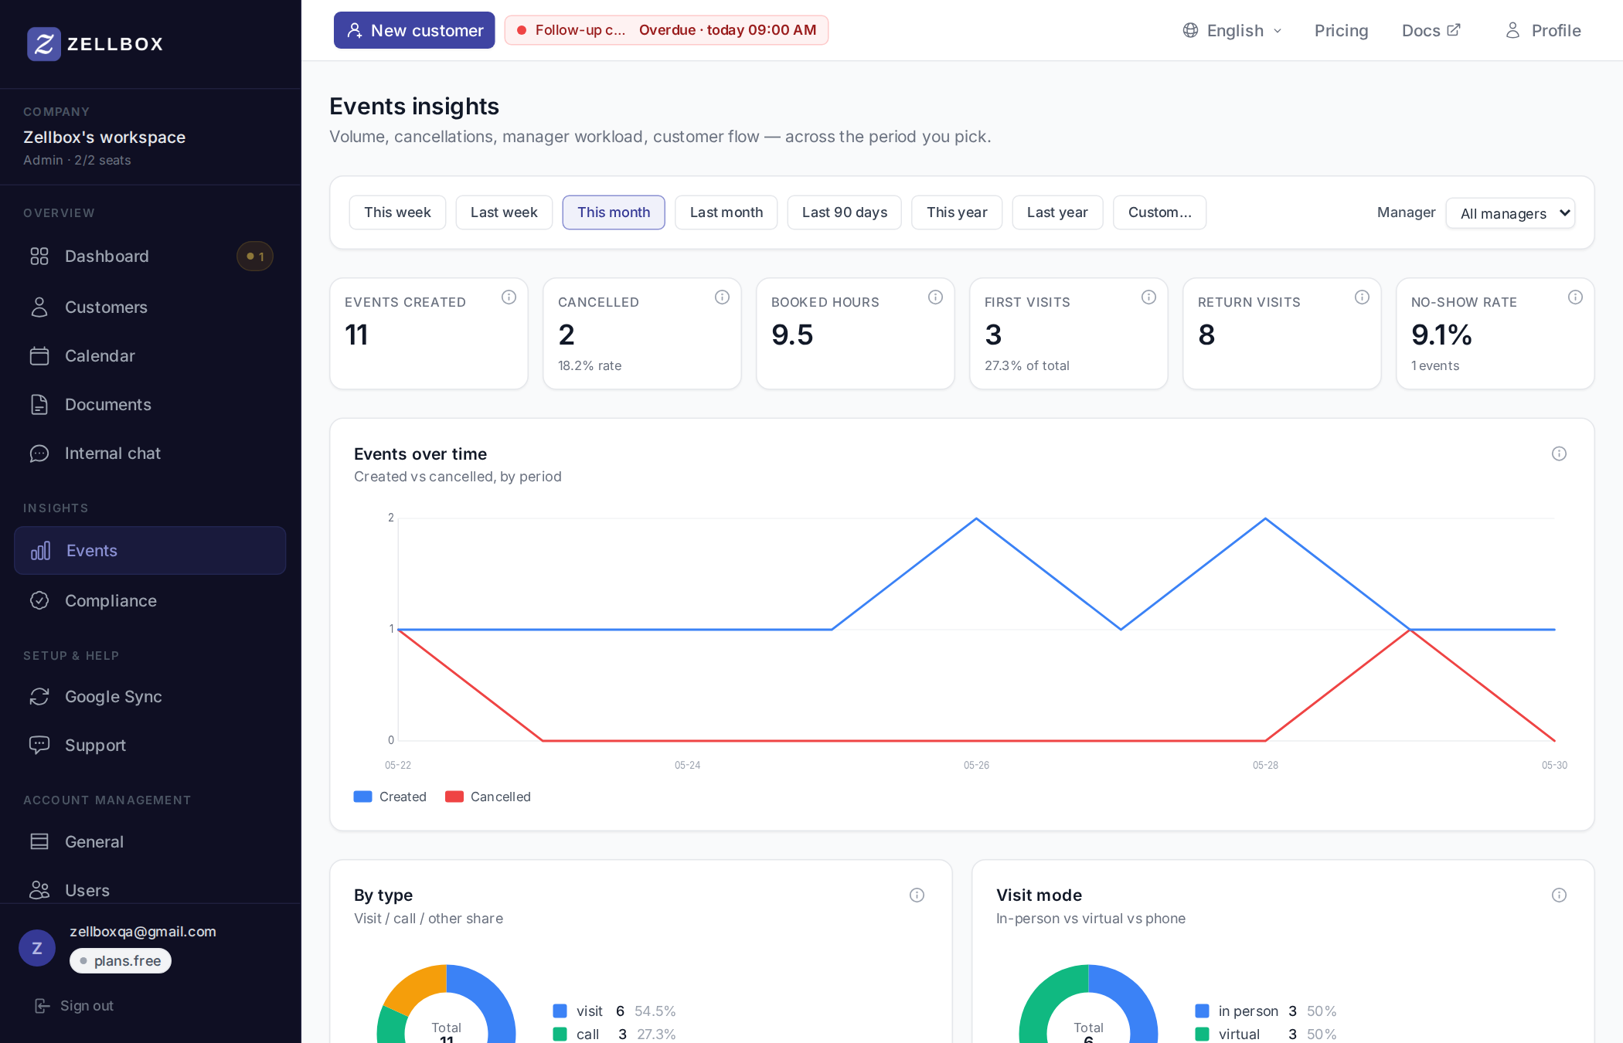Click the Profile person icon
This screenshot has width=1623, height=1043.
click(1513, 30)
